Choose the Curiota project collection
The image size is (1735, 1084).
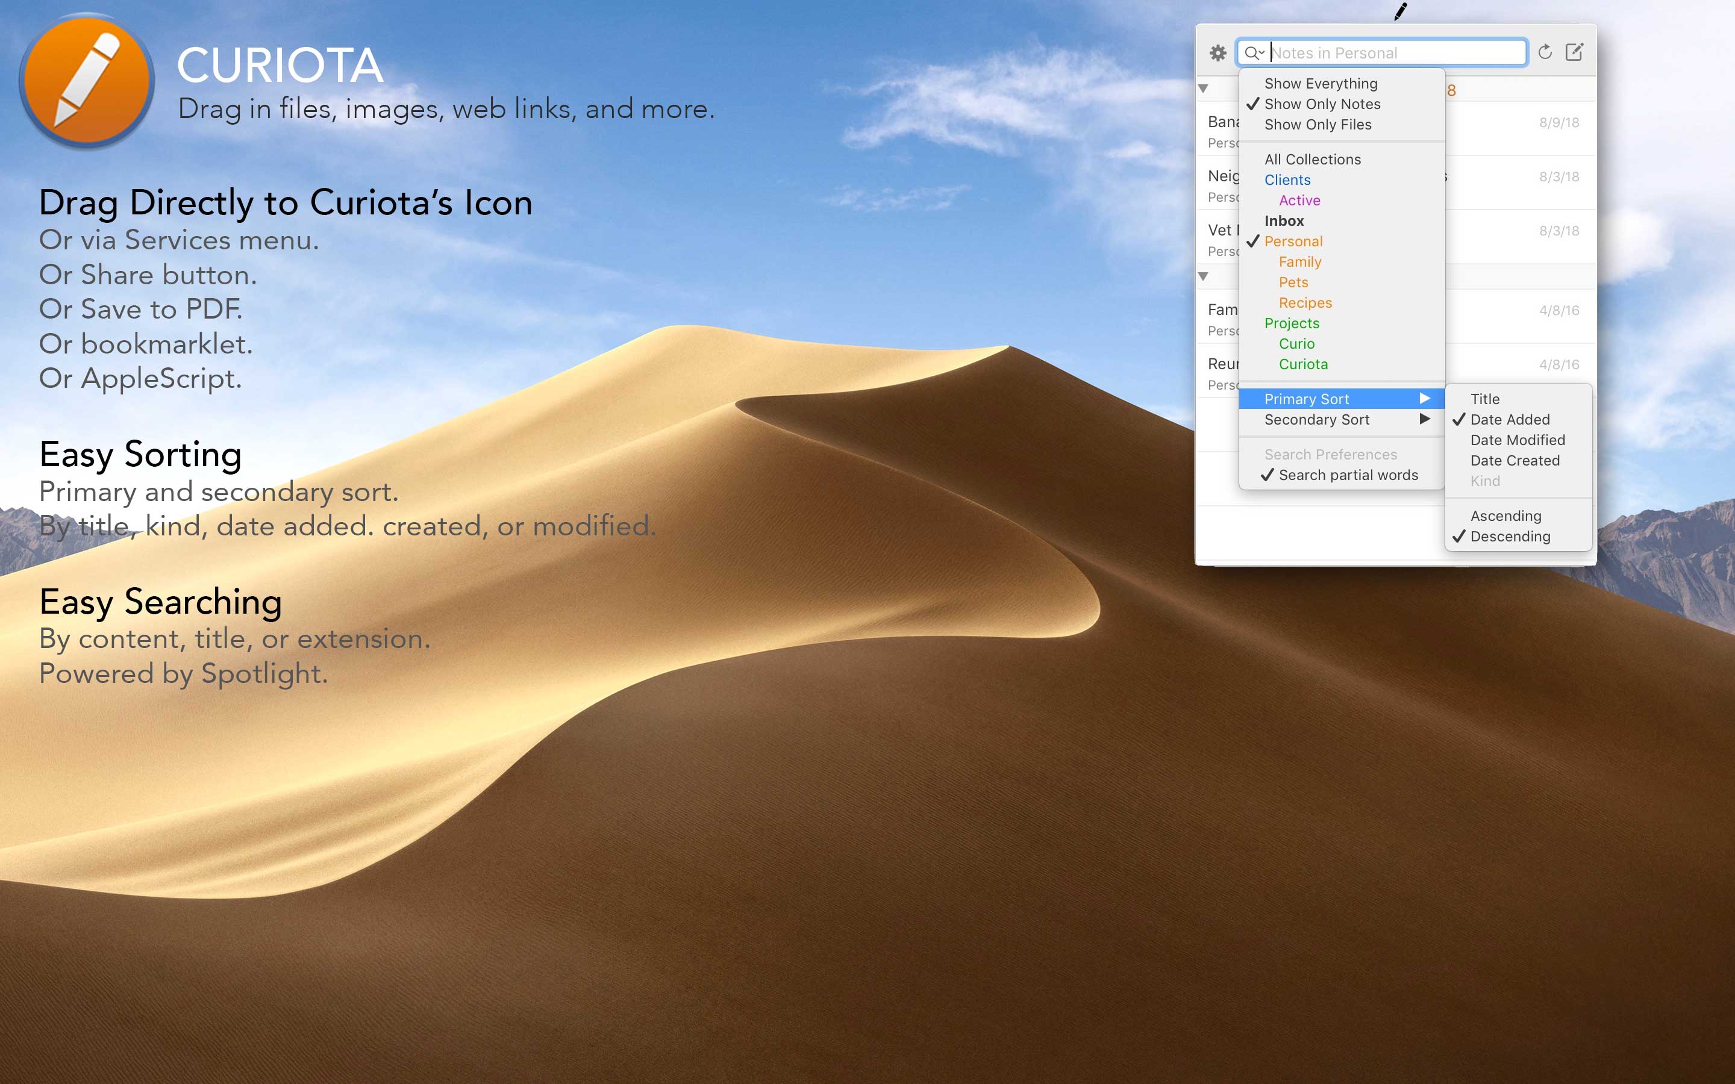click(x=1302, y=364)
